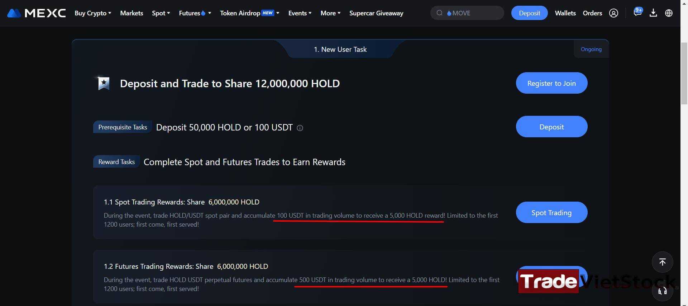Click the search magnifier icon
The width and height of the screenshot is (688, 306).
tap(439, 13)
